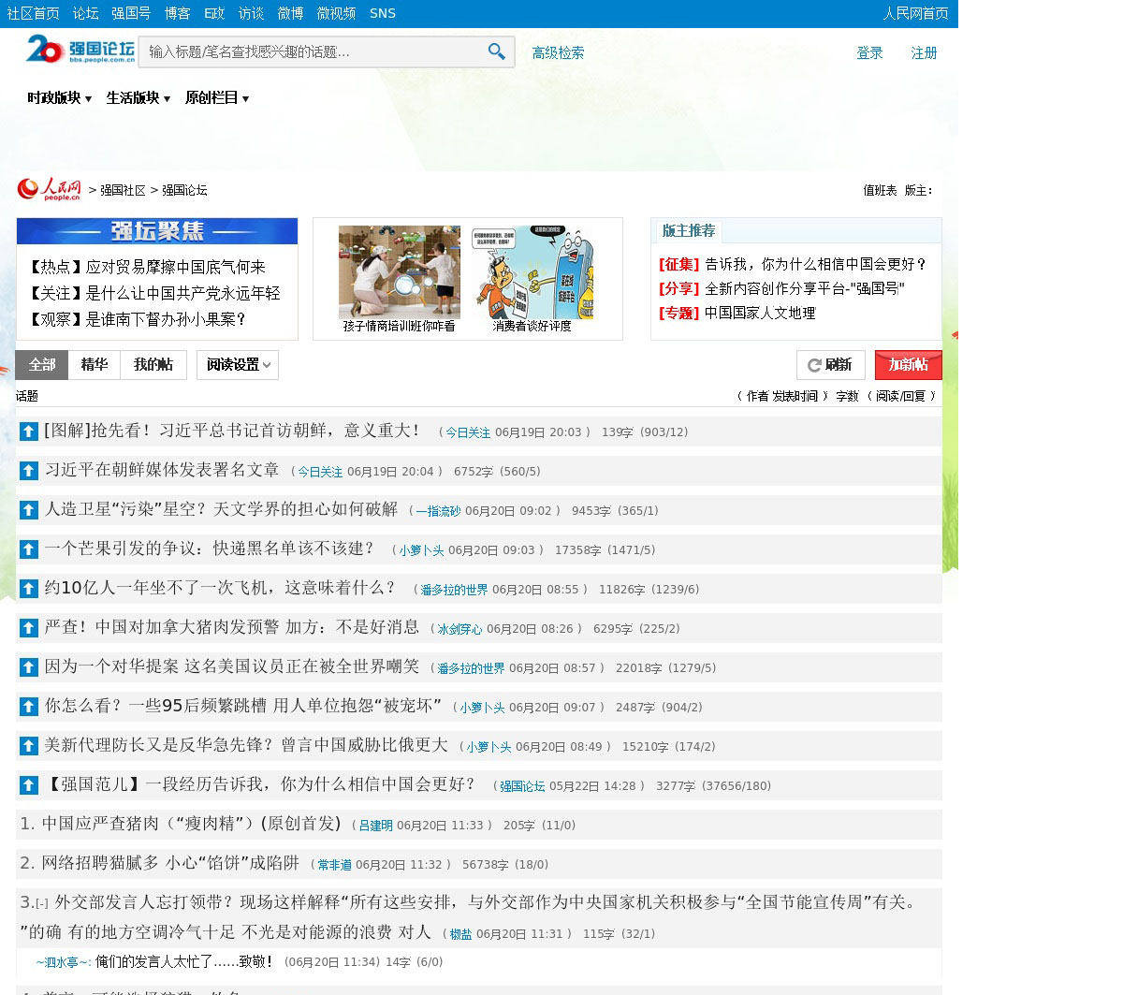Switch to the 精华 tab
1123x995 pixels.
tap(94, 365)
